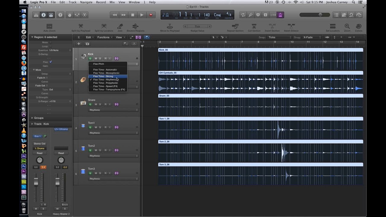This screenshot has height=217, width=386.
Task: Toggle the Solo S transport button
Action: click(x=265, y=15)
